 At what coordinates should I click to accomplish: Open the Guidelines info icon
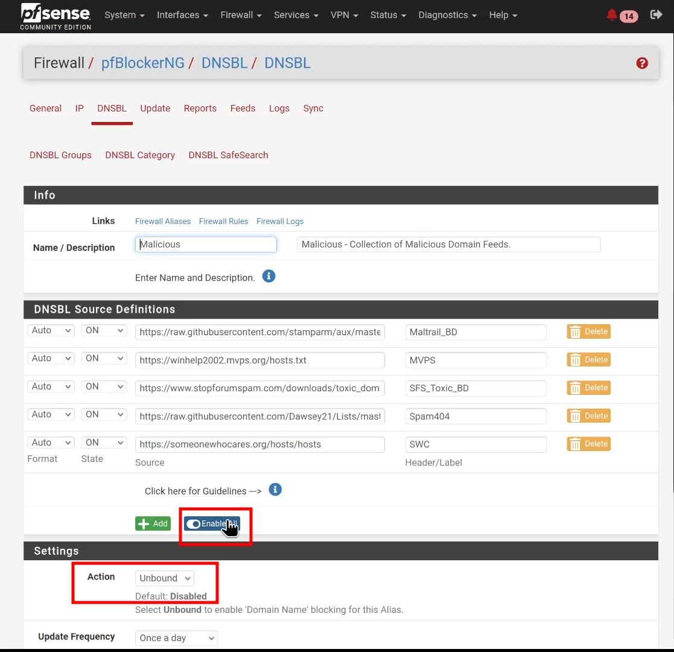(275, 490)
